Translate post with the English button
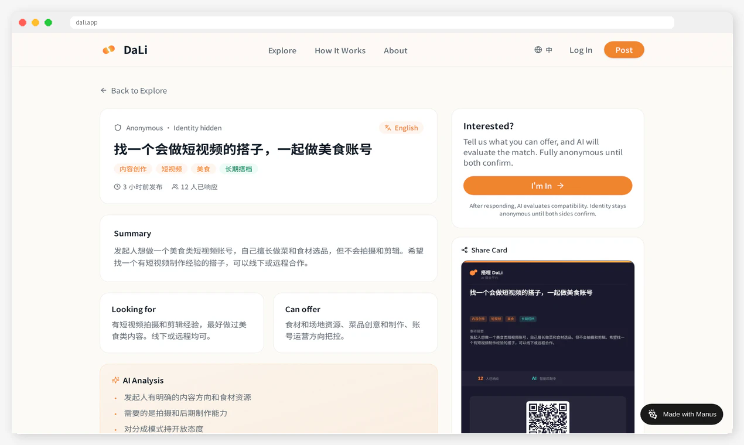The width and height of the screenshot is (744, 445). 401,128
